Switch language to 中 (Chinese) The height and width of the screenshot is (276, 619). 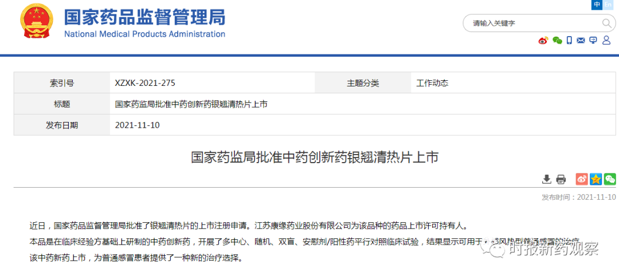[597, 5]
